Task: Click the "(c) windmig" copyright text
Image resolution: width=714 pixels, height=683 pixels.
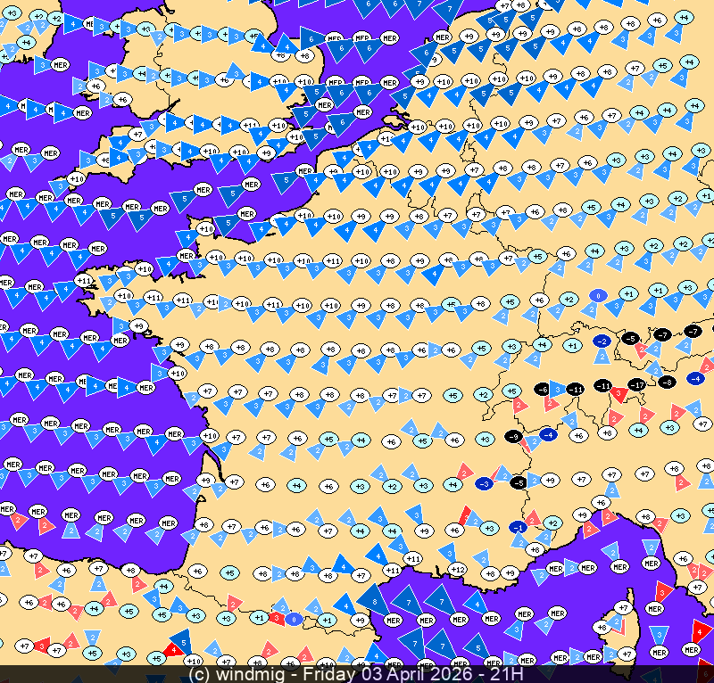Action: (x=234, y=674)
